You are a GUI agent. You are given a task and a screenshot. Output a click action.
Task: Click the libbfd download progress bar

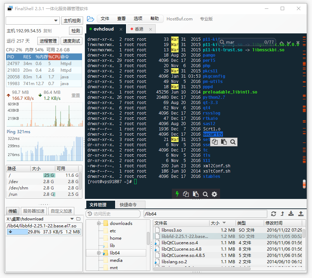(x=44, y=232)
